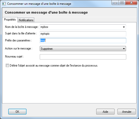Click the application icon in the title bar

coord(4,4)
